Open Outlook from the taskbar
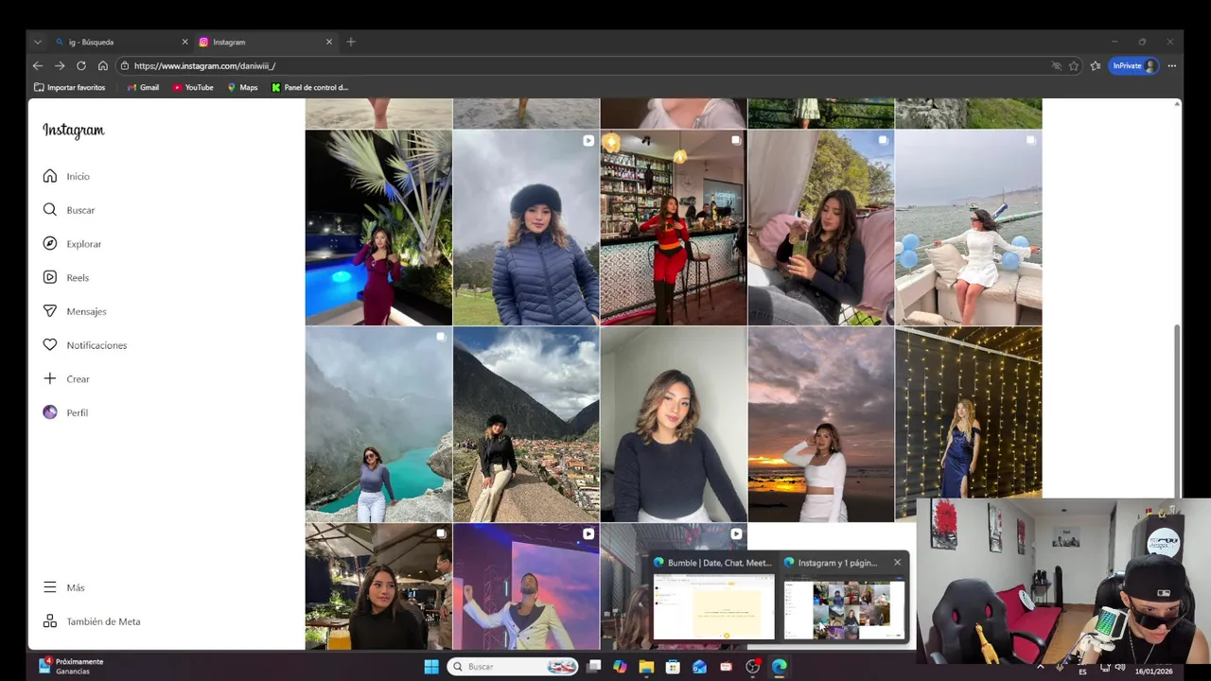This screenshot has height=681, width=1211. (699, 667)
